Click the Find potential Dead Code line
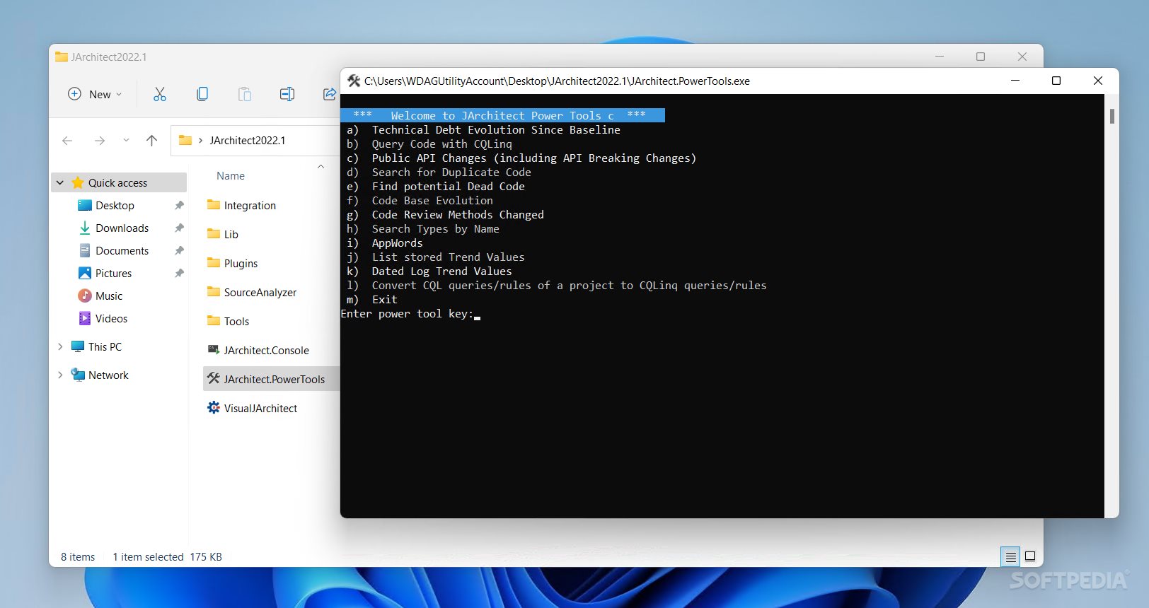This screenshot has height=608, width=1149. point(436,187)
